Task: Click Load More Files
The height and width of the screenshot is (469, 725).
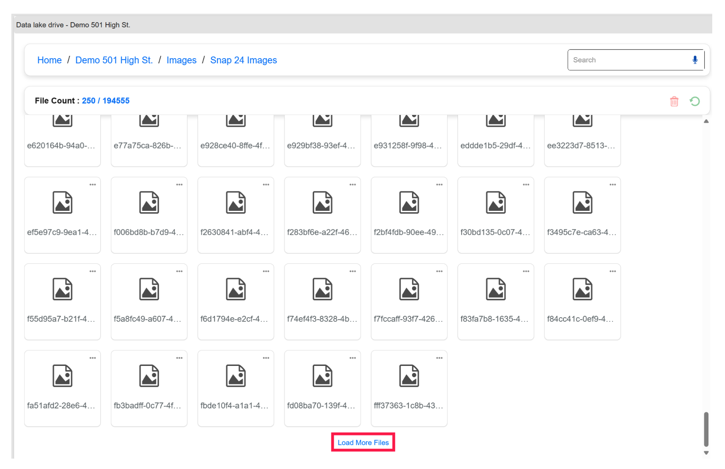Action: tap(362, 442)
